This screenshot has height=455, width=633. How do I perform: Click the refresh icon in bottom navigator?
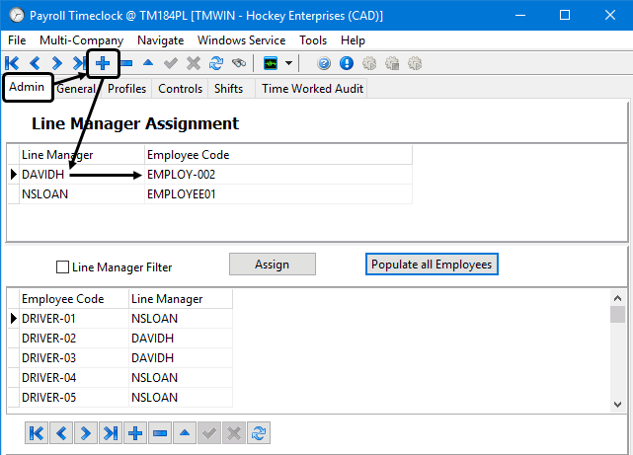259,432
